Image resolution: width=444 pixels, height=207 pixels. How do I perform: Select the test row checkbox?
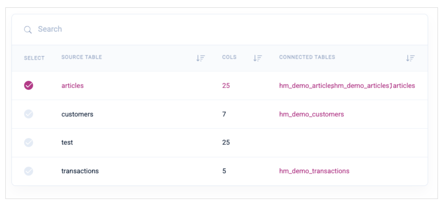[x=29, y=142]
